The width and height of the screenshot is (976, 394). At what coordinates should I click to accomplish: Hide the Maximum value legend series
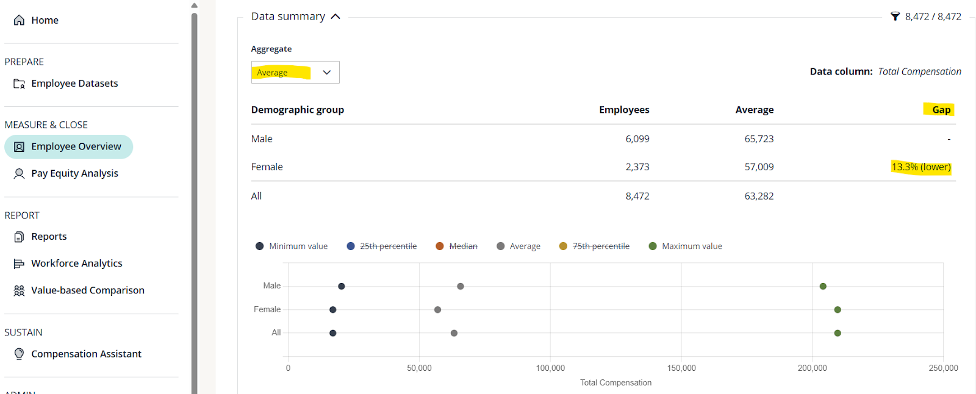tap(686, 246)
